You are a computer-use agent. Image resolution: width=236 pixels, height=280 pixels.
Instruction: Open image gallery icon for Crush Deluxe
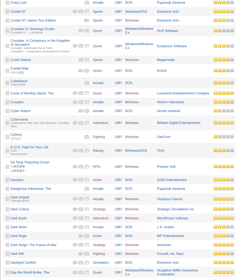tap(87, 60)
